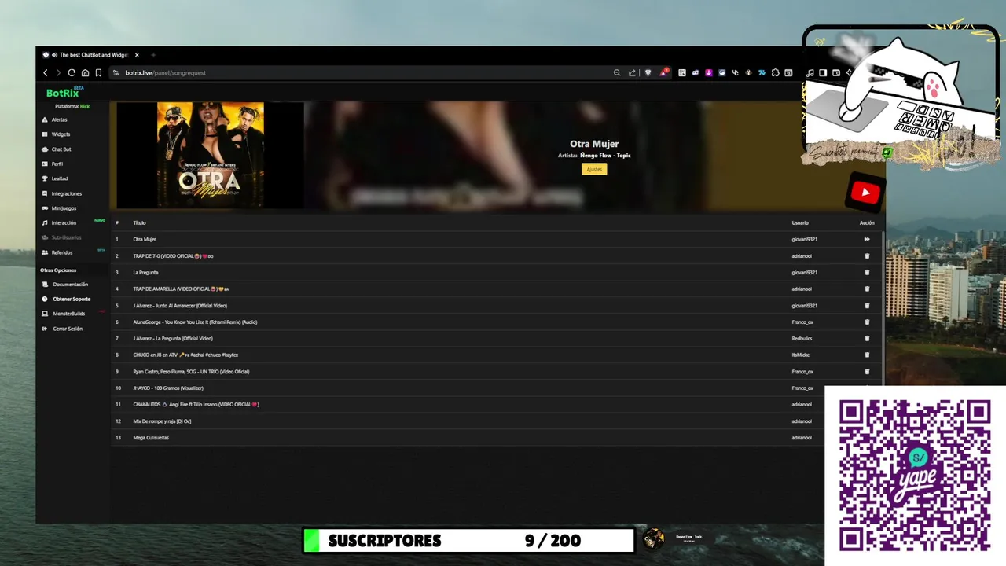This screenshot has width=1006, height=566.
Task: Remove J Alvarez La Pregunta Official Video
Action: [867, 338]
